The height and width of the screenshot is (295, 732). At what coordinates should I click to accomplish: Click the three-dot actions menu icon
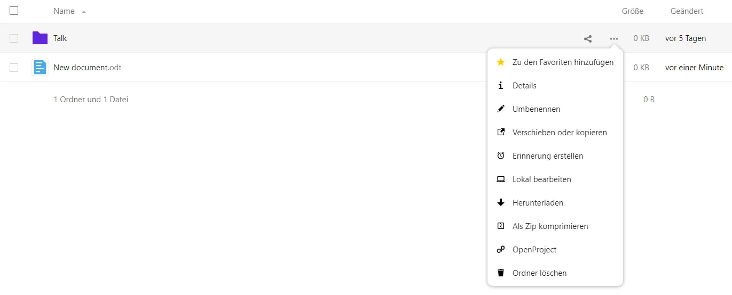tap(614, 38)
